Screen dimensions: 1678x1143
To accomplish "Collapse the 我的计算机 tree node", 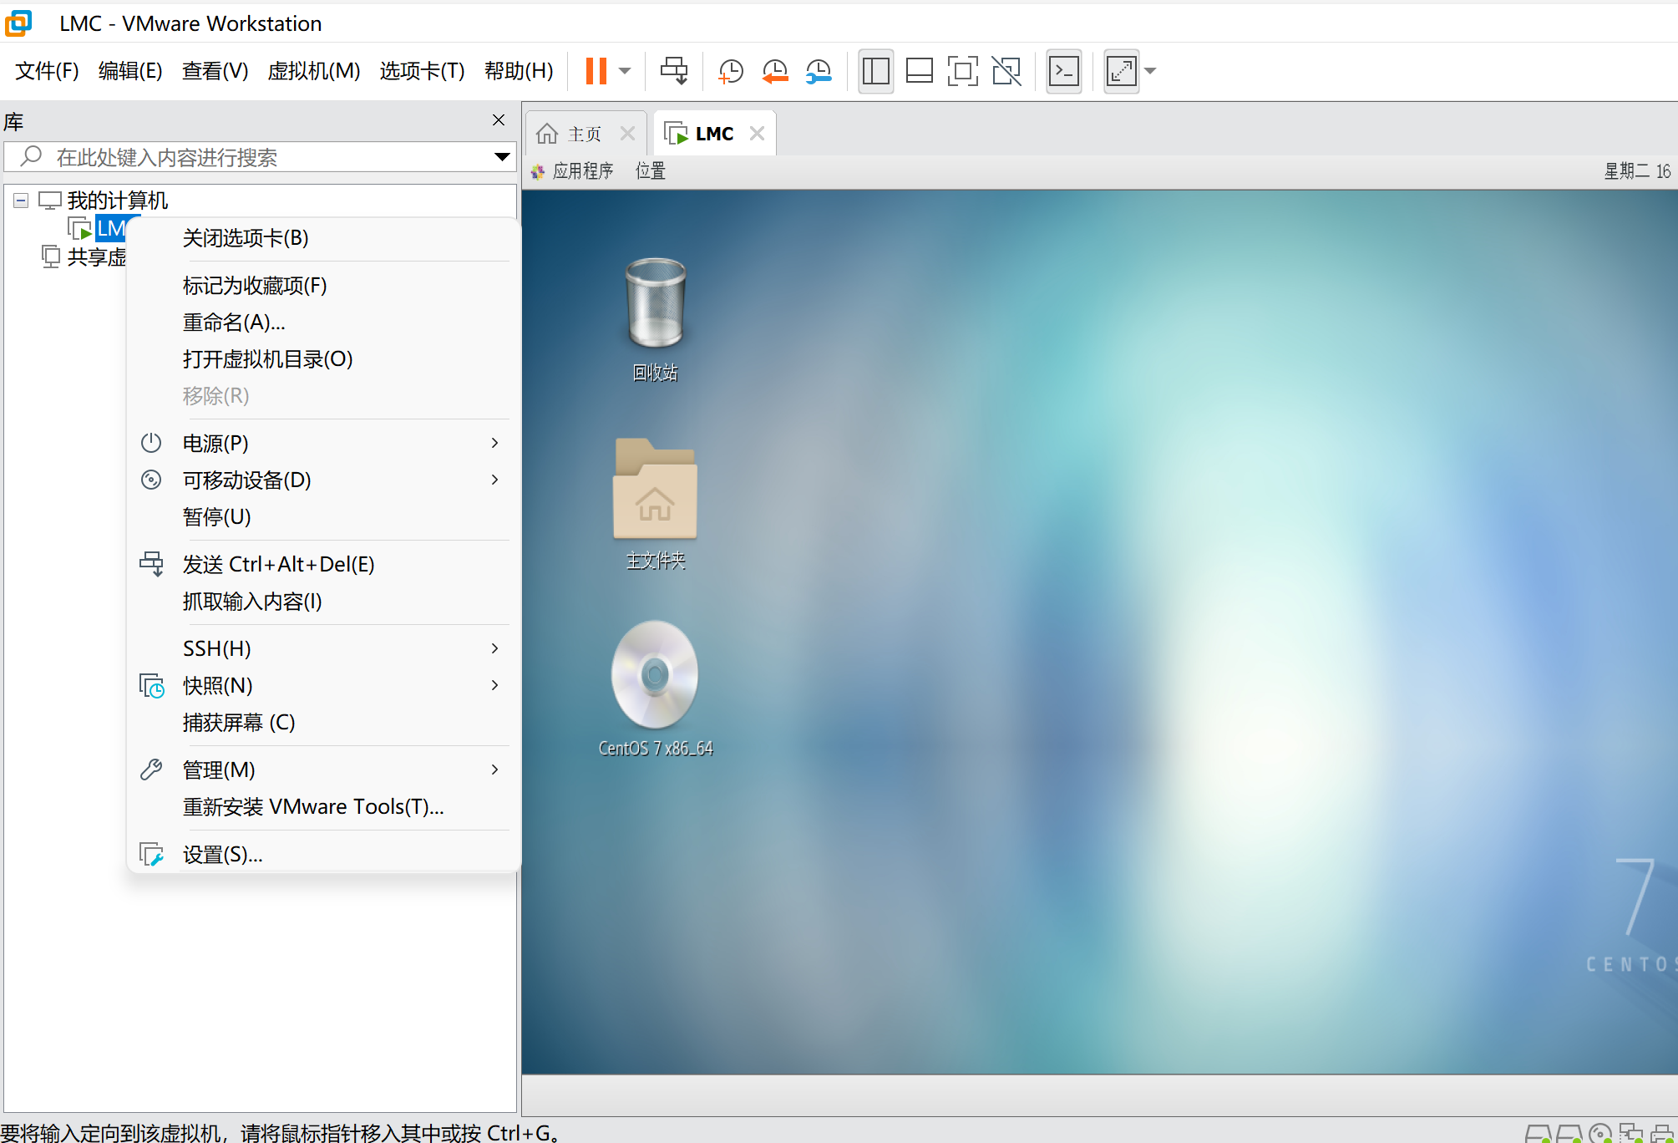I will click(x=21, y=201).
